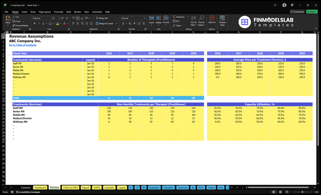321x195 pixels.
Task: Left-align the cell text
Action: pyautogui.click(x=73, y=24)
